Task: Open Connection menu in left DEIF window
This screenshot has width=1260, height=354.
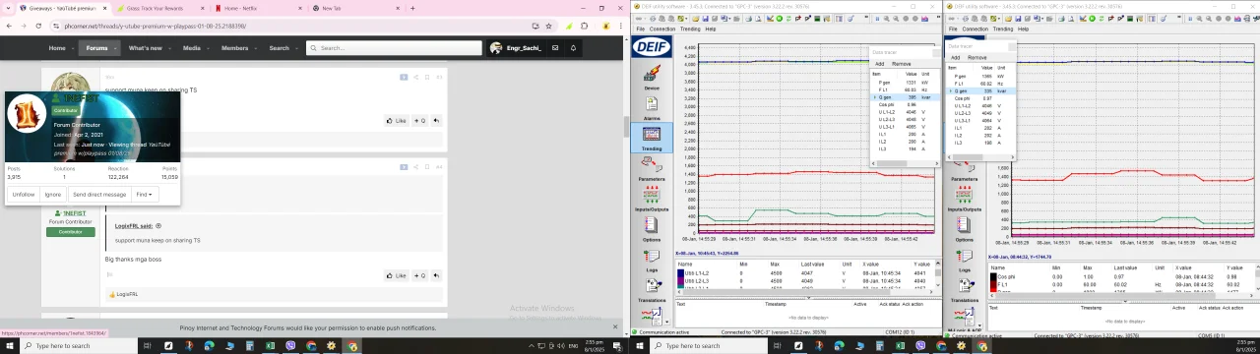Action: (661, 29)
